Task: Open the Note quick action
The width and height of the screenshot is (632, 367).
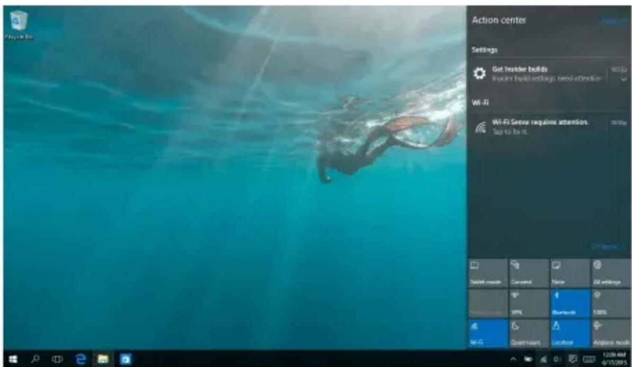Action: pyautogui.click(x=570, y=273)
